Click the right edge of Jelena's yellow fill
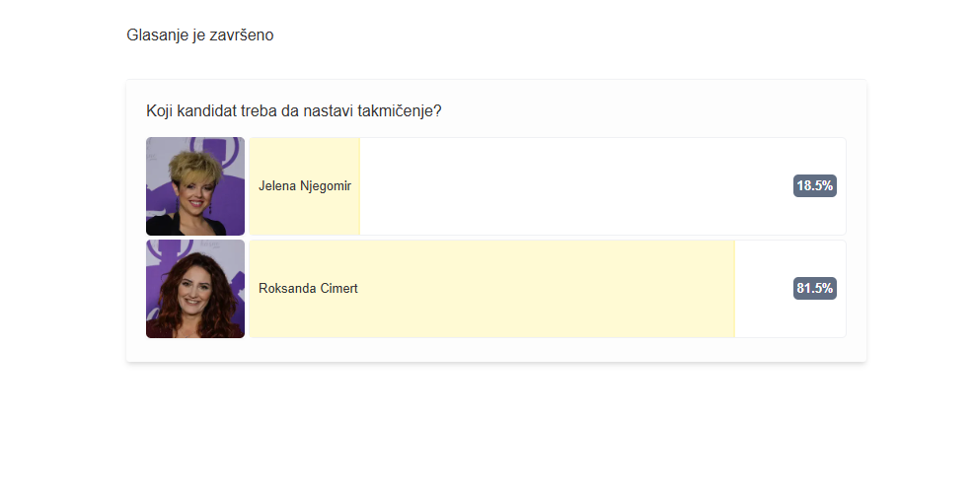This screenshot has width=973, height=488. click(357, 186)
